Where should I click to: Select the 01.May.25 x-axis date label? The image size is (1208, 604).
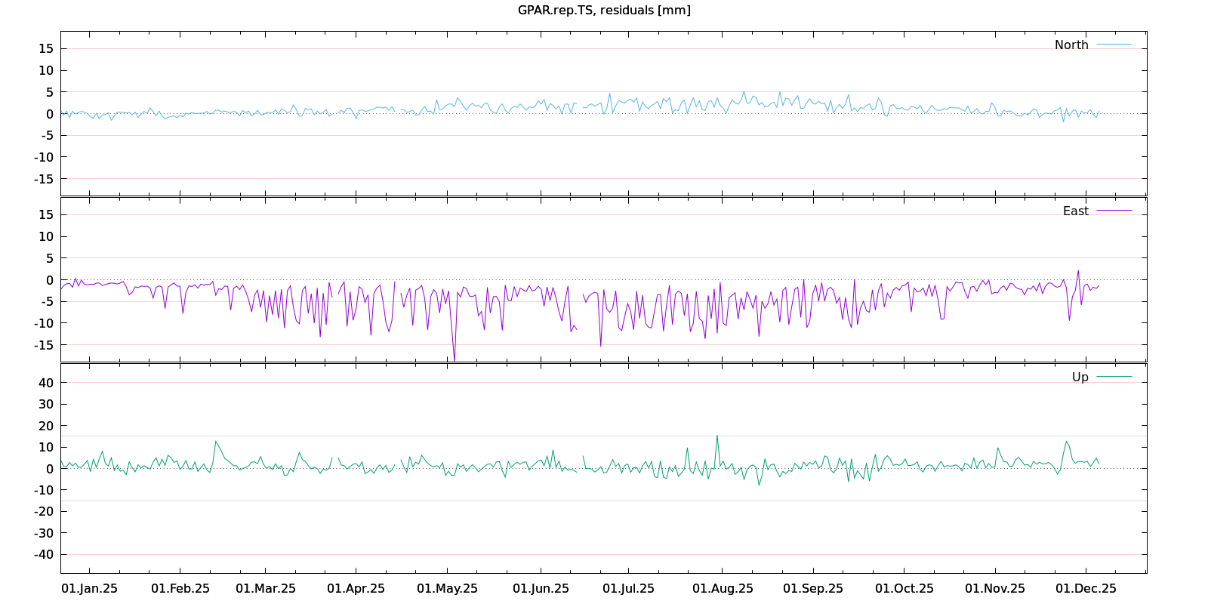pyautogui.click(x=447, y=588)
